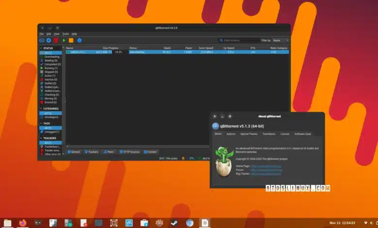Viewport: 378px width, 228px height.
Task: Select Untagged (1) under Tags
Action: [50, 132]
